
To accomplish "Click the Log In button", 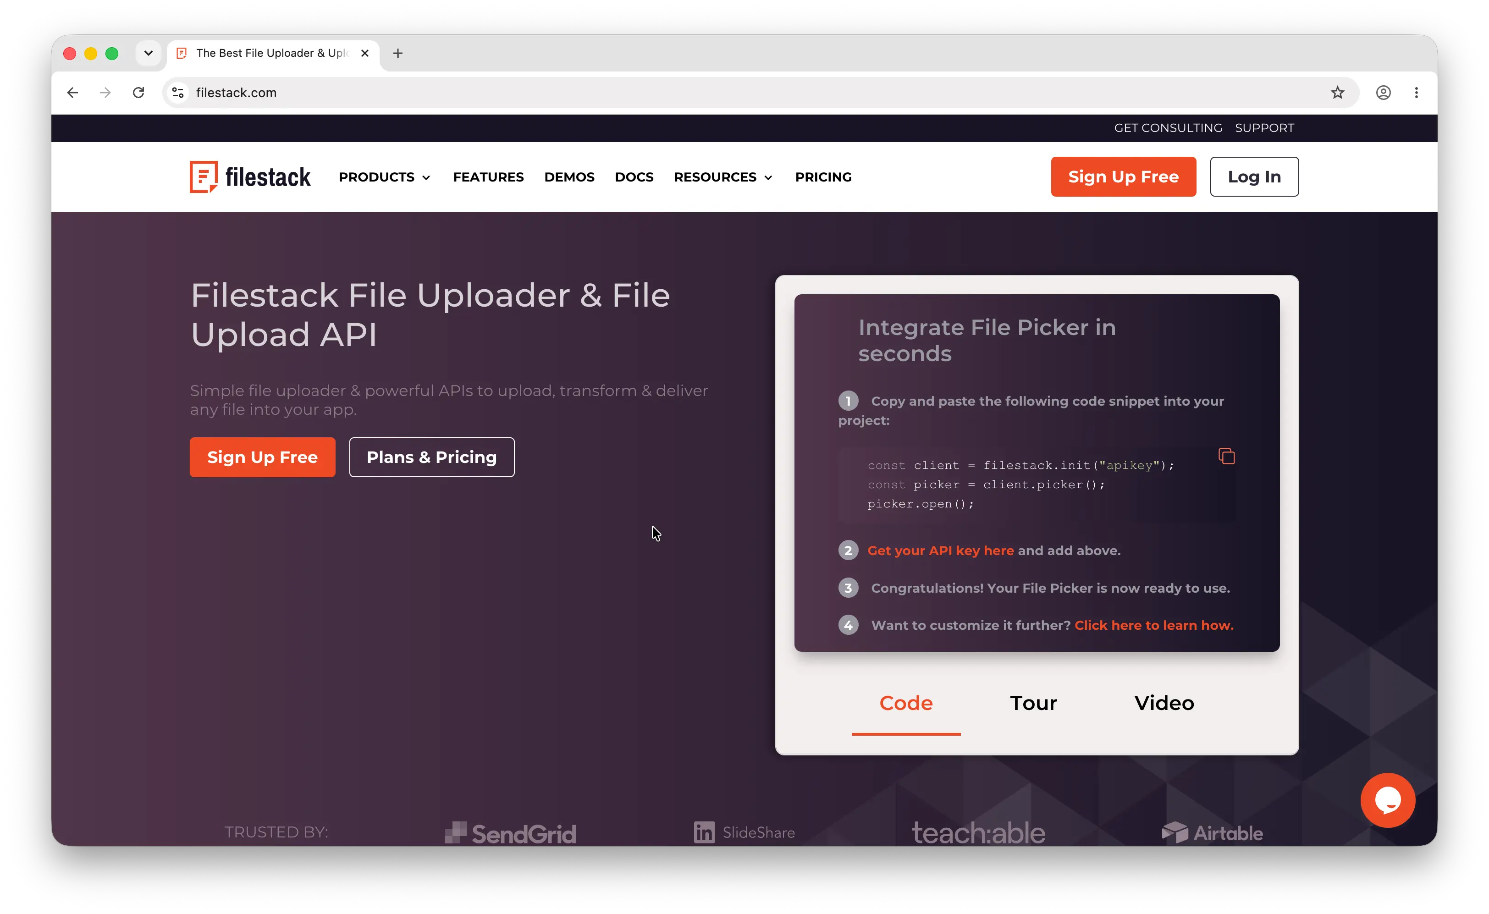I will (x=1254, y=176).
